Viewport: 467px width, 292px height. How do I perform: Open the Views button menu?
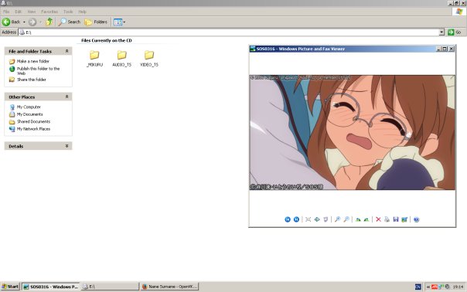point(119,22)
